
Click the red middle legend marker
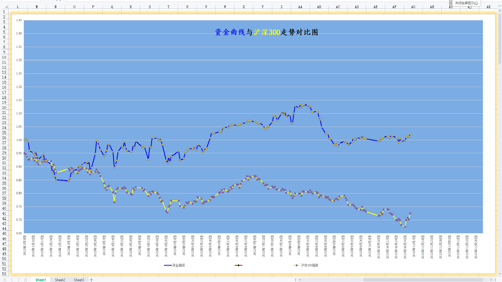pos(238,265)
